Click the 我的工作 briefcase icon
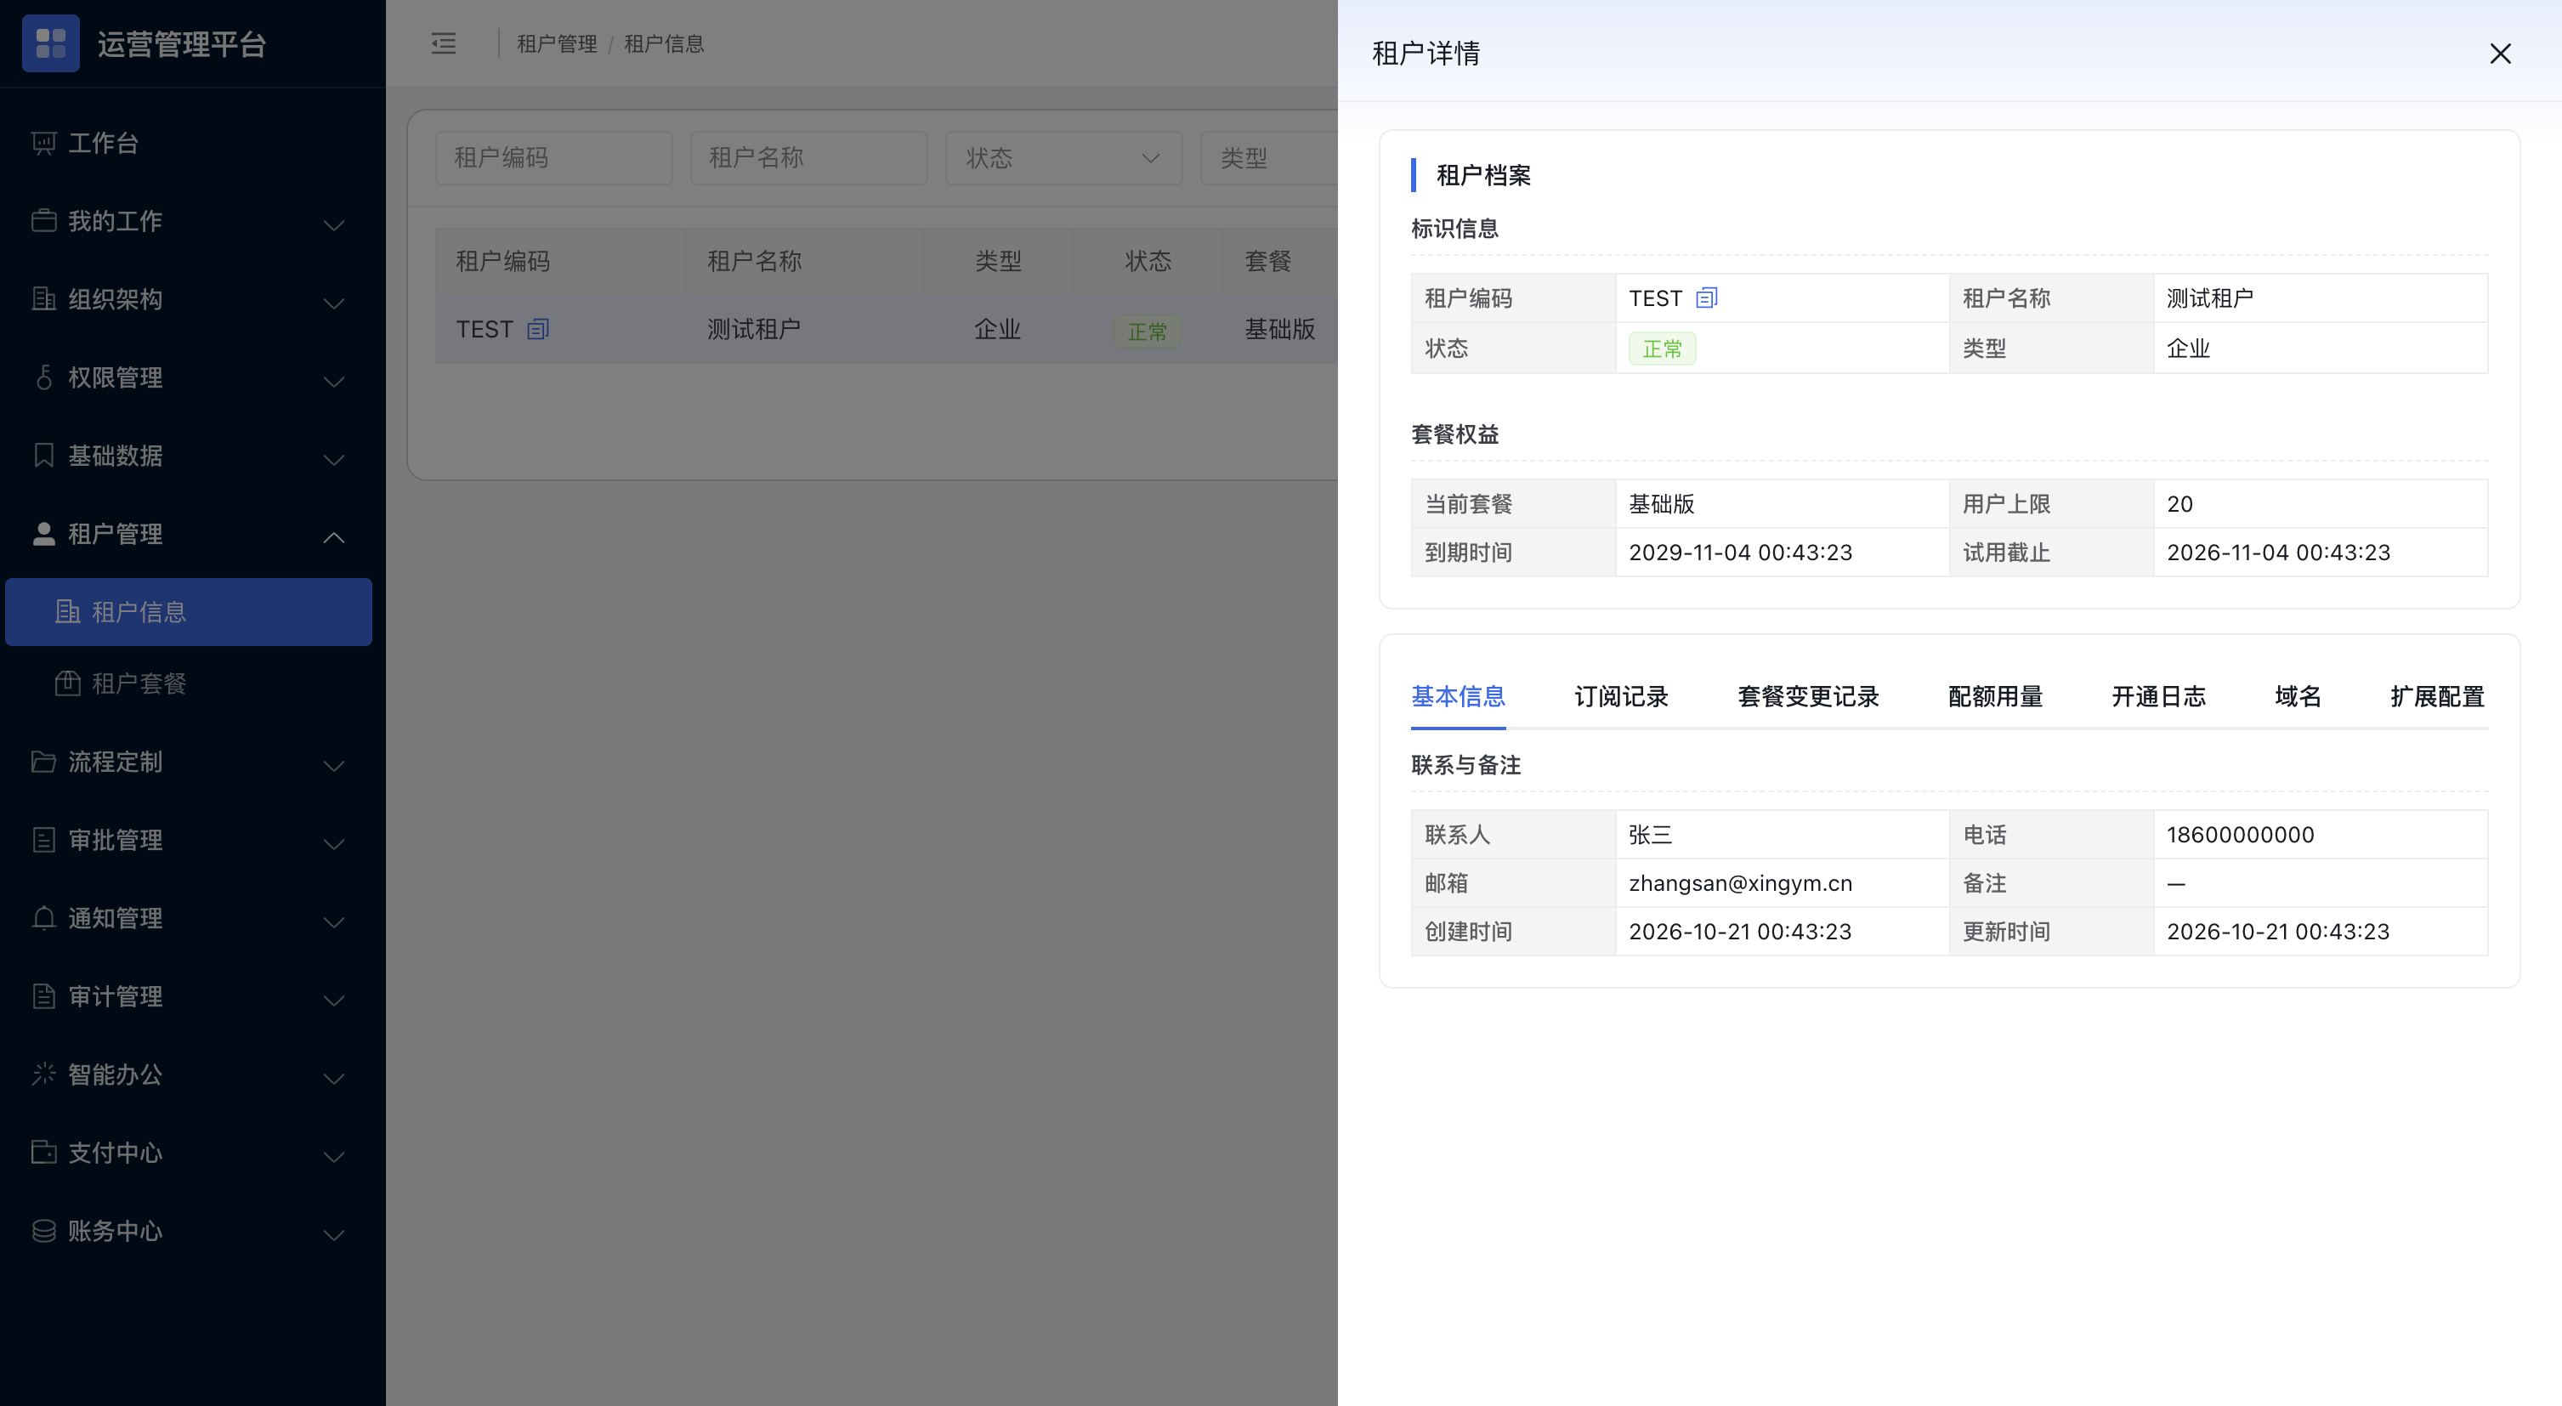Screen dimensions: 2562x1406 point(43,221)
